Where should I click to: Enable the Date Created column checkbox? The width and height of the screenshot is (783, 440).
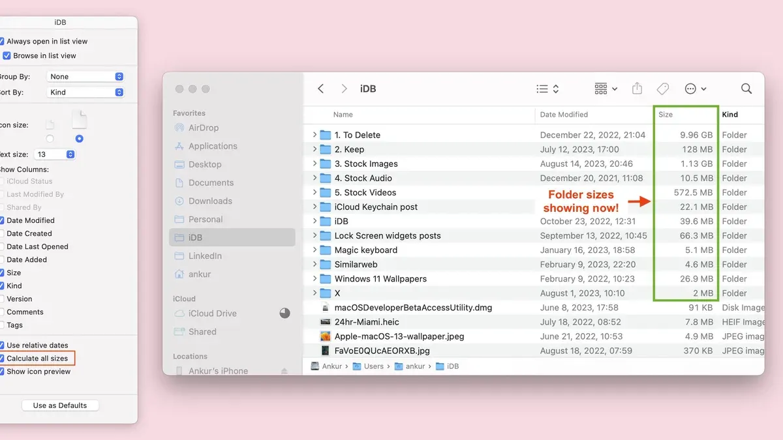(x=2, y=233)
